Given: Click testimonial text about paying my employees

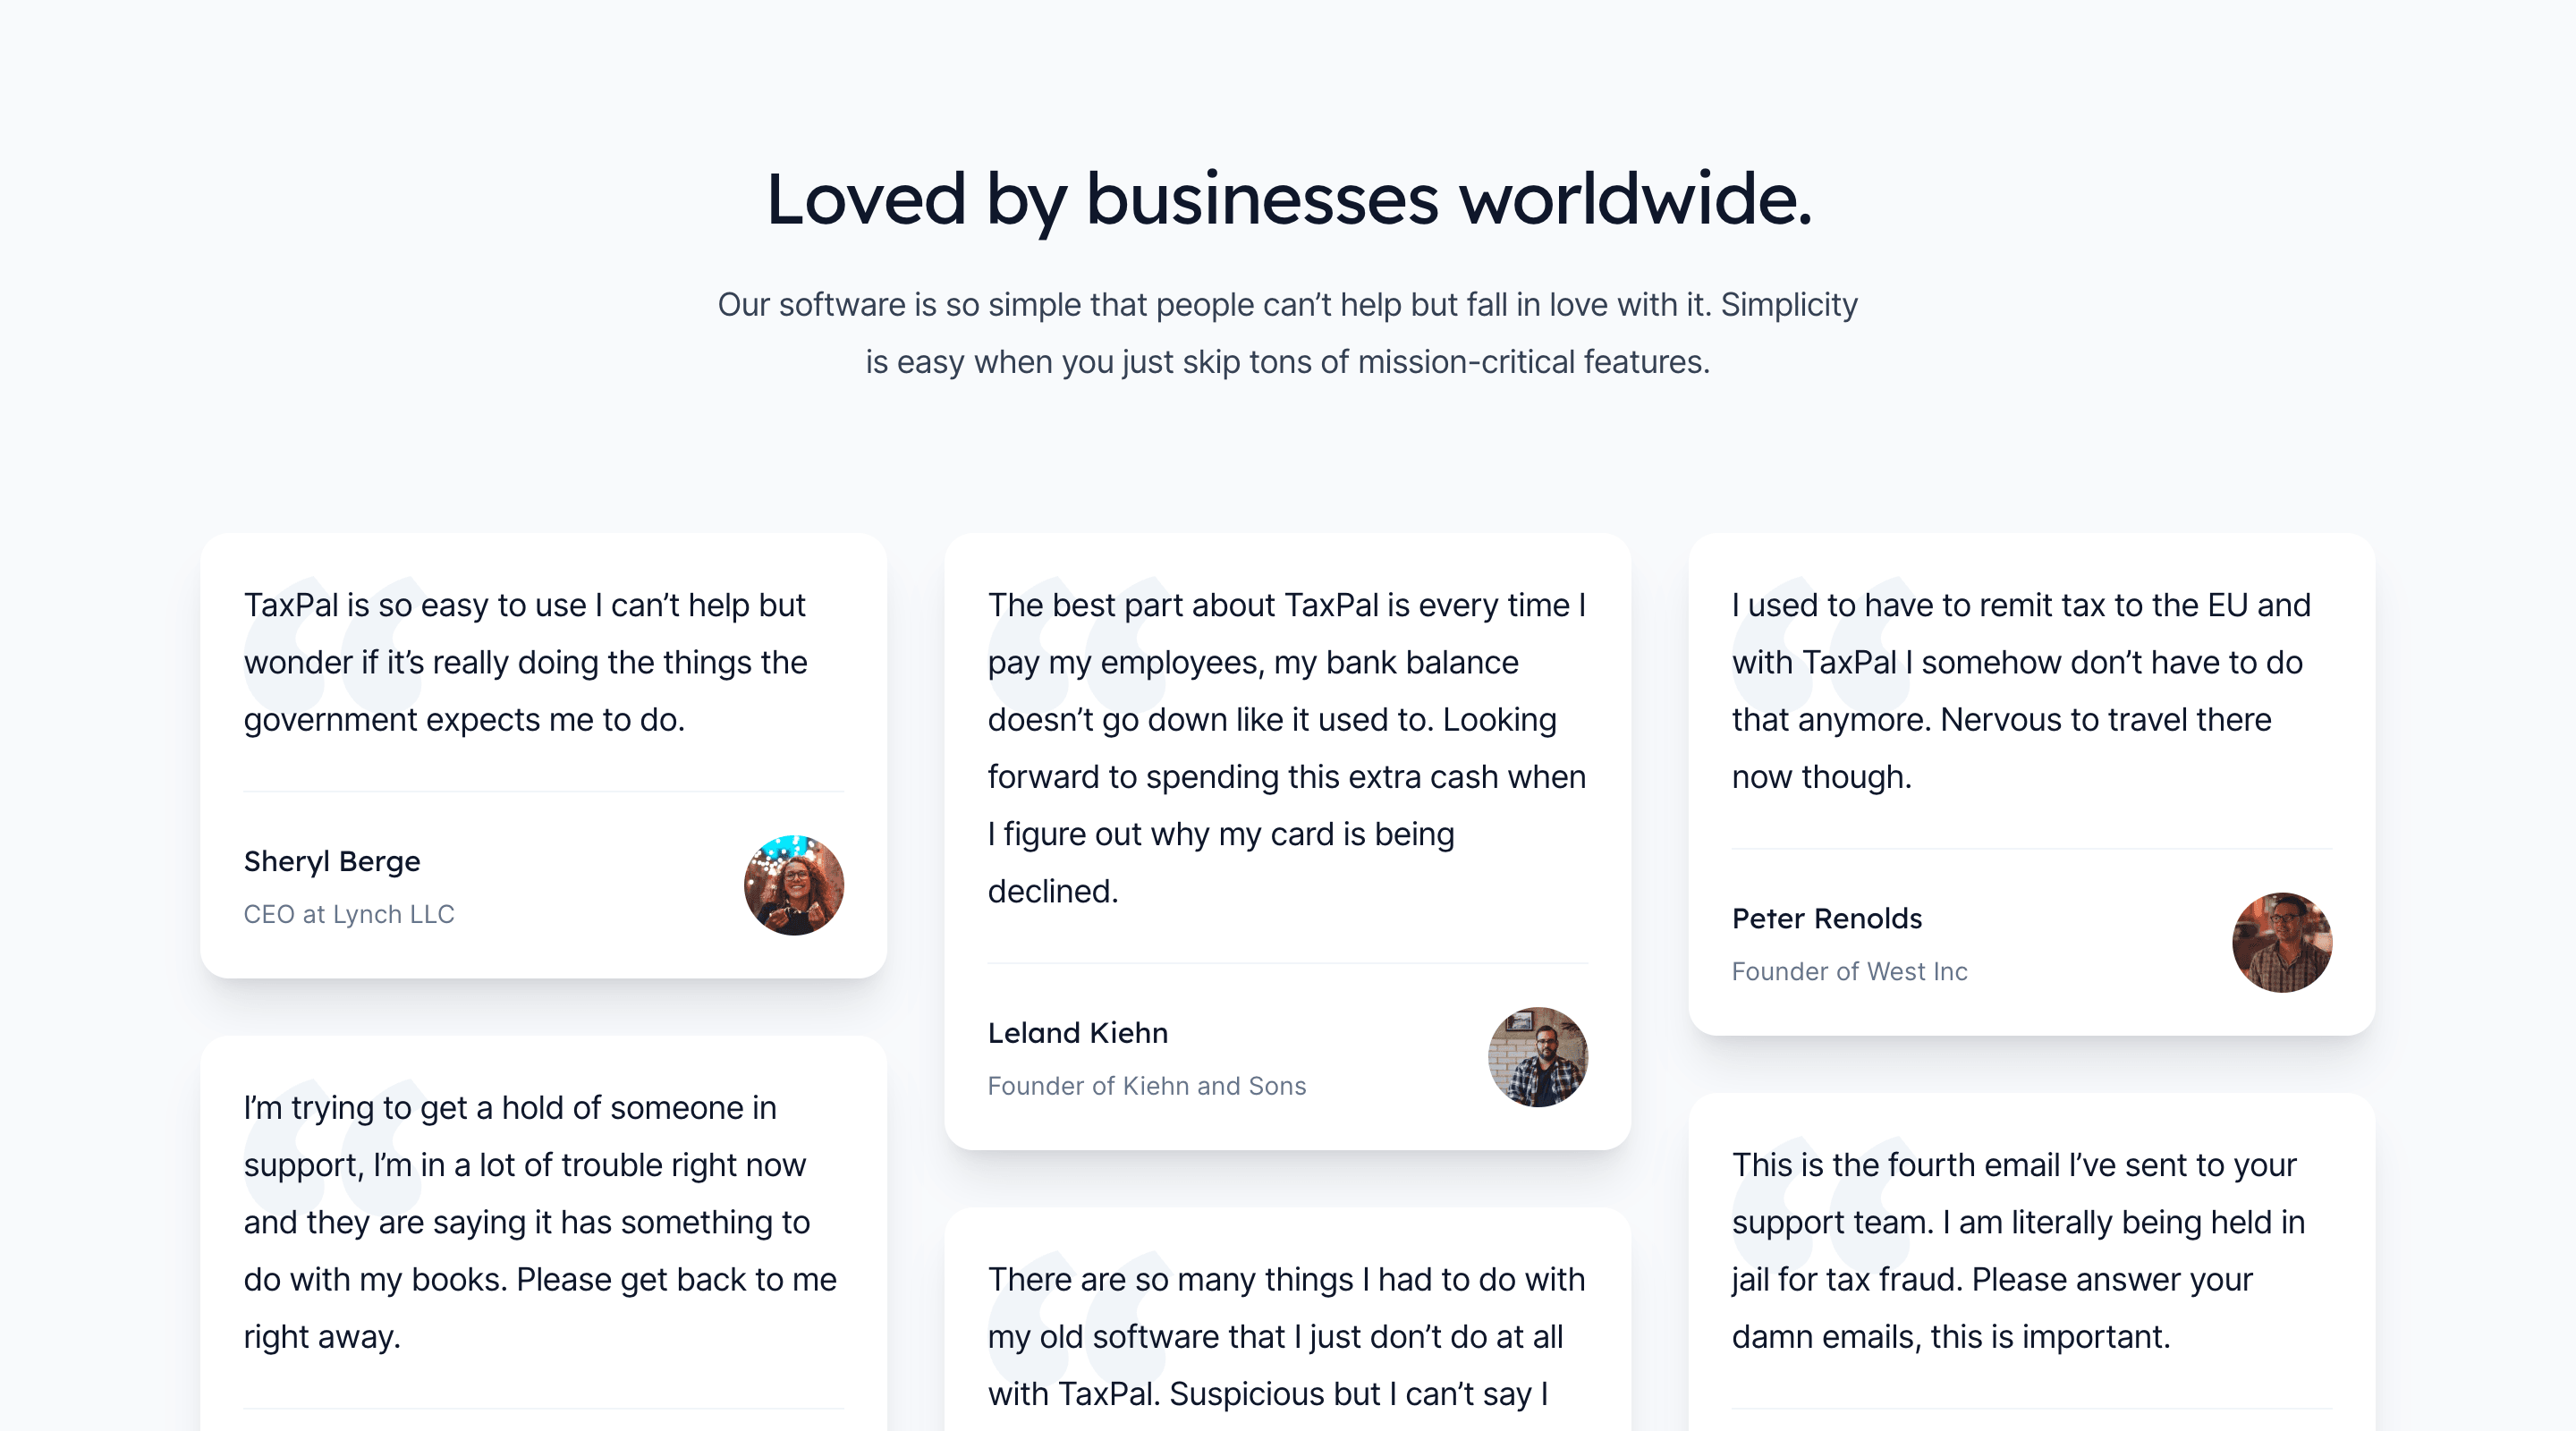Looking at the screenshot, I should [x=1286, y=748].
